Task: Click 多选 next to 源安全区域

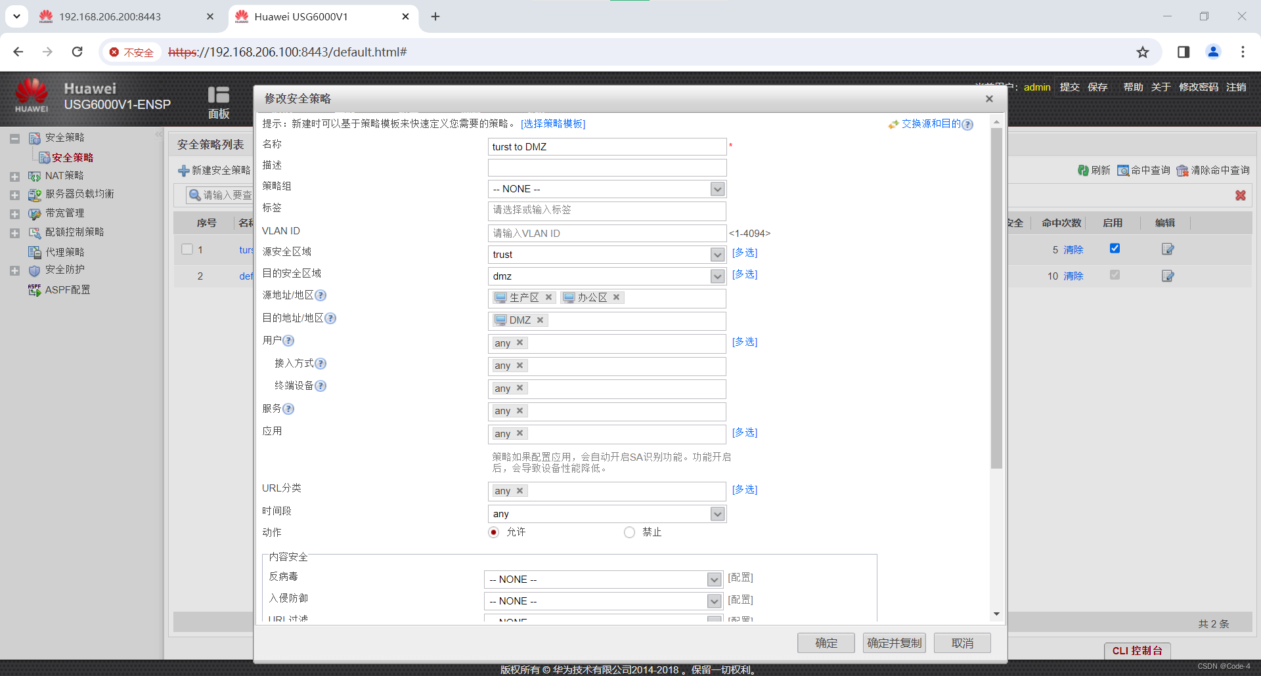Action: click(x=745, y=253)
